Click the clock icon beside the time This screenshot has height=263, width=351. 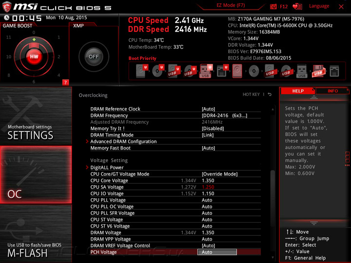click(6, 18)
